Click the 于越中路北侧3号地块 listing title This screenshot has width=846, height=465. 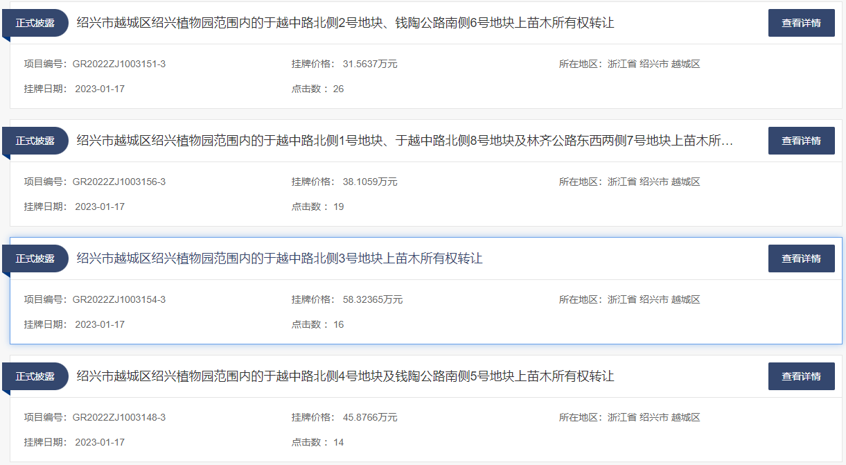[279, 258]
